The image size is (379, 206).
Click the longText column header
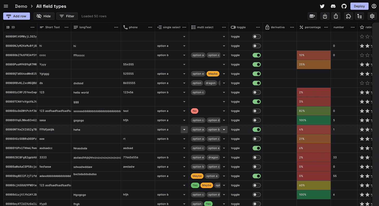pos(96,27)
